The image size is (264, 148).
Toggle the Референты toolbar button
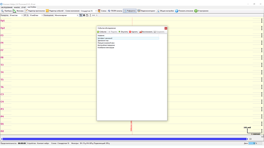[x=130, y=11]
